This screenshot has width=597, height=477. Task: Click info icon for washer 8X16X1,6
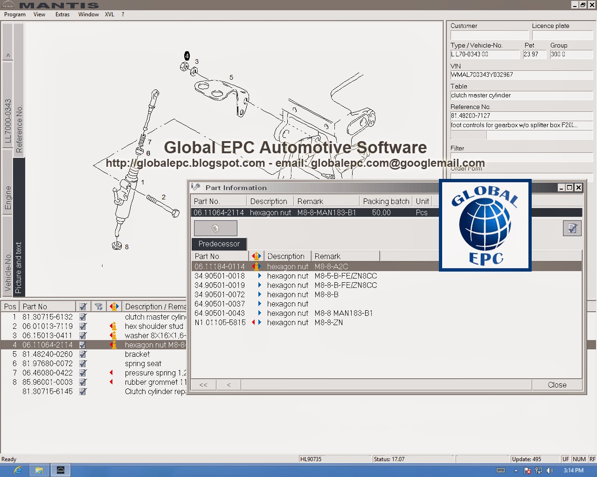[x=113, y=335]
